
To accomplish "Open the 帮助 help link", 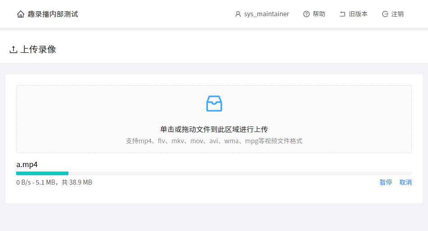I will click(319, 14).
